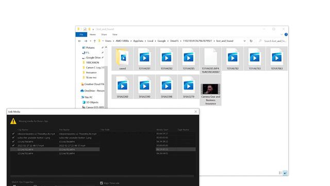The height and width of the screenshot is (186, 330).
Task: Open SLow mo folder in sidebar
Action: click(91, 78)
